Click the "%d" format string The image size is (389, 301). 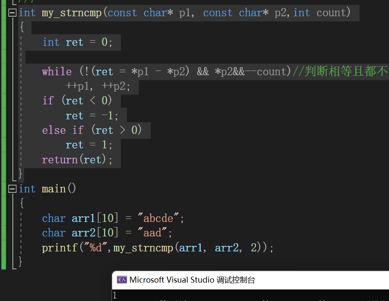click(x=96, y=248)
